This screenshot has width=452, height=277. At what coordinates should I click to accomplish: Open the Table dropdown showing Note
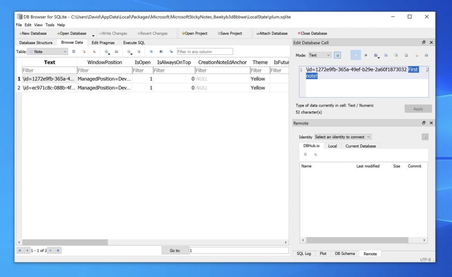click(x=48, y=52)
